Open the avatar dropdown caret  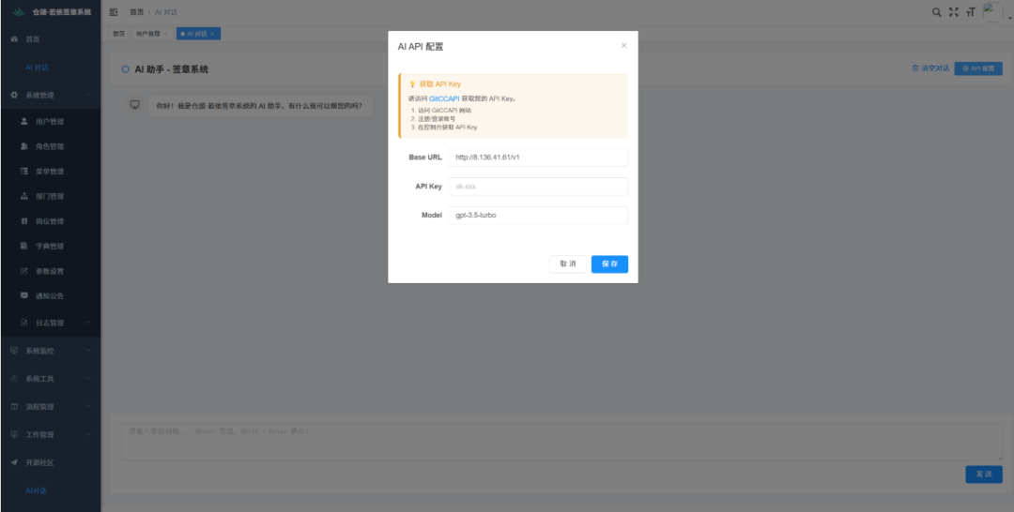click(x=1009, y=19)
